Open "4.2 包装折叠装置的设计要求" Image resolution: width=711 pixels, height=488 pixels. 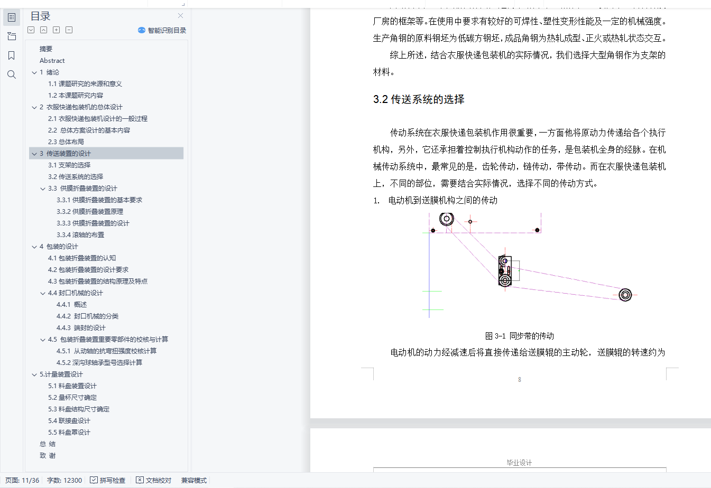pyautogui.click(x=88, y=270)
